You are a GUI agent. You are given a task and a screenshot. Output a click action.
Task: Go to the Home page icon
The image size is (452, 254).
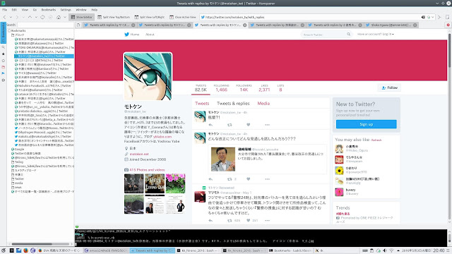(59, 17)
